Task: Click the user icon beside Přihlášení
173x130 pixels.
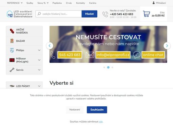Action: pos(153,3)
